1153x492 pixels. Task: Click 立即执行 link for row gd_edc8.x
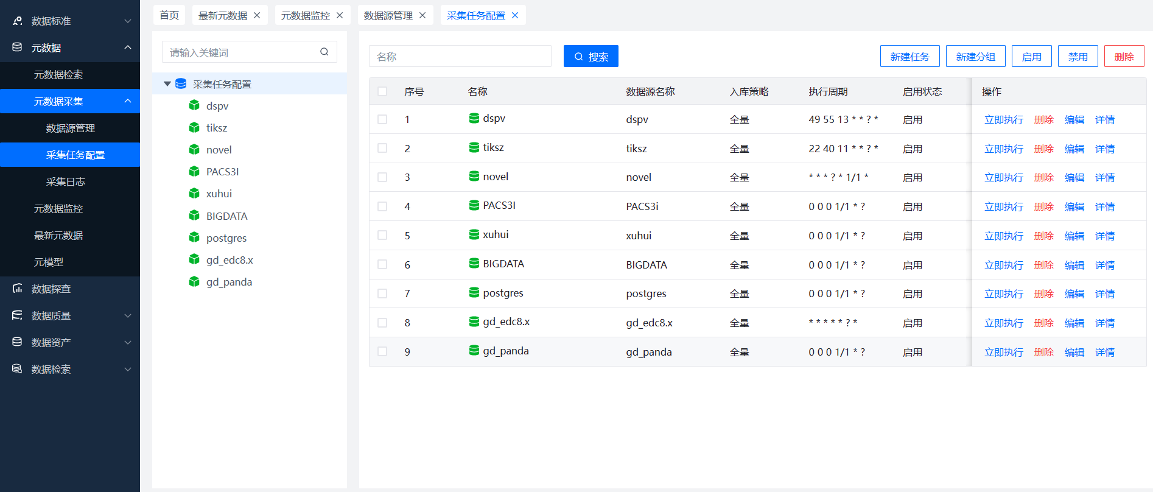point(1004,323)
